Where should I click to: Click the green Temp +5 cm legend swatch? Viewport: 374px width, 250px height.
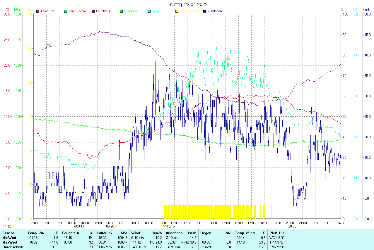click(65, 11)
